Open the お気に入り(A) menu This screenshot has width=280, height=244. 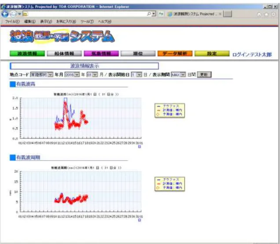pos(66,22)
